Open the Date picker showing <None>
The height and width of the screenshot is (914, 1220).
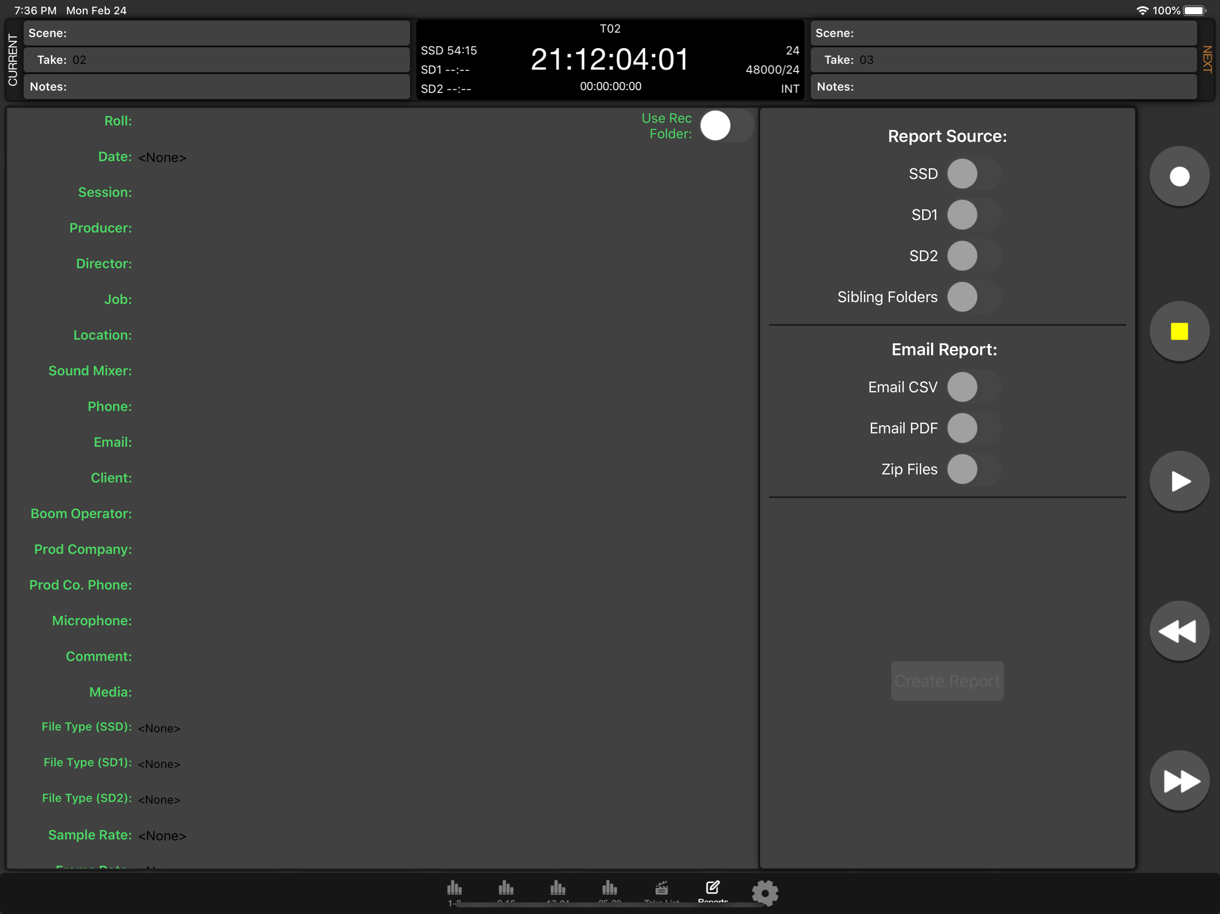(x=162, y=158)
